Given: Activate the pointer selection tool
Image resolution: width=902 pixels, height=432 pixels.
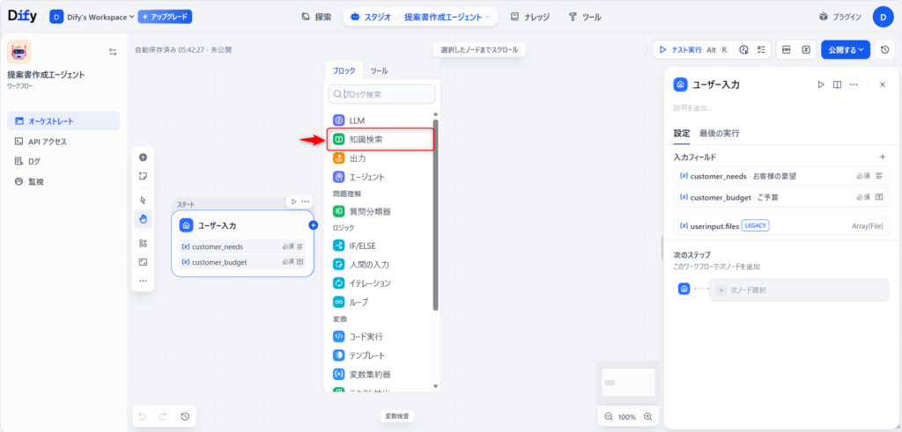Looking at the screenshot, I should [x=143, y=200].
